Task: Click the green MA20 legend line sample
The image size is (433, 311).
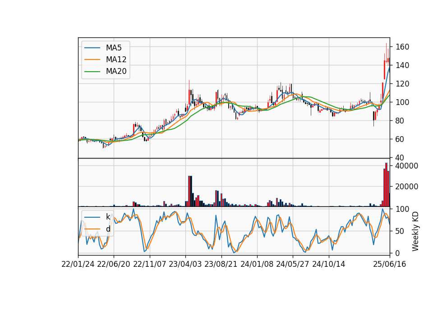Action: (92, 72)
